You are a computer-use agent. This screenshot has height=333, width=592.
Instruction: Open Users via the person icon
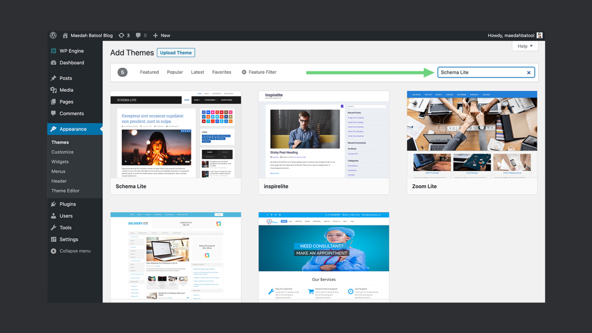pos(53,216)
